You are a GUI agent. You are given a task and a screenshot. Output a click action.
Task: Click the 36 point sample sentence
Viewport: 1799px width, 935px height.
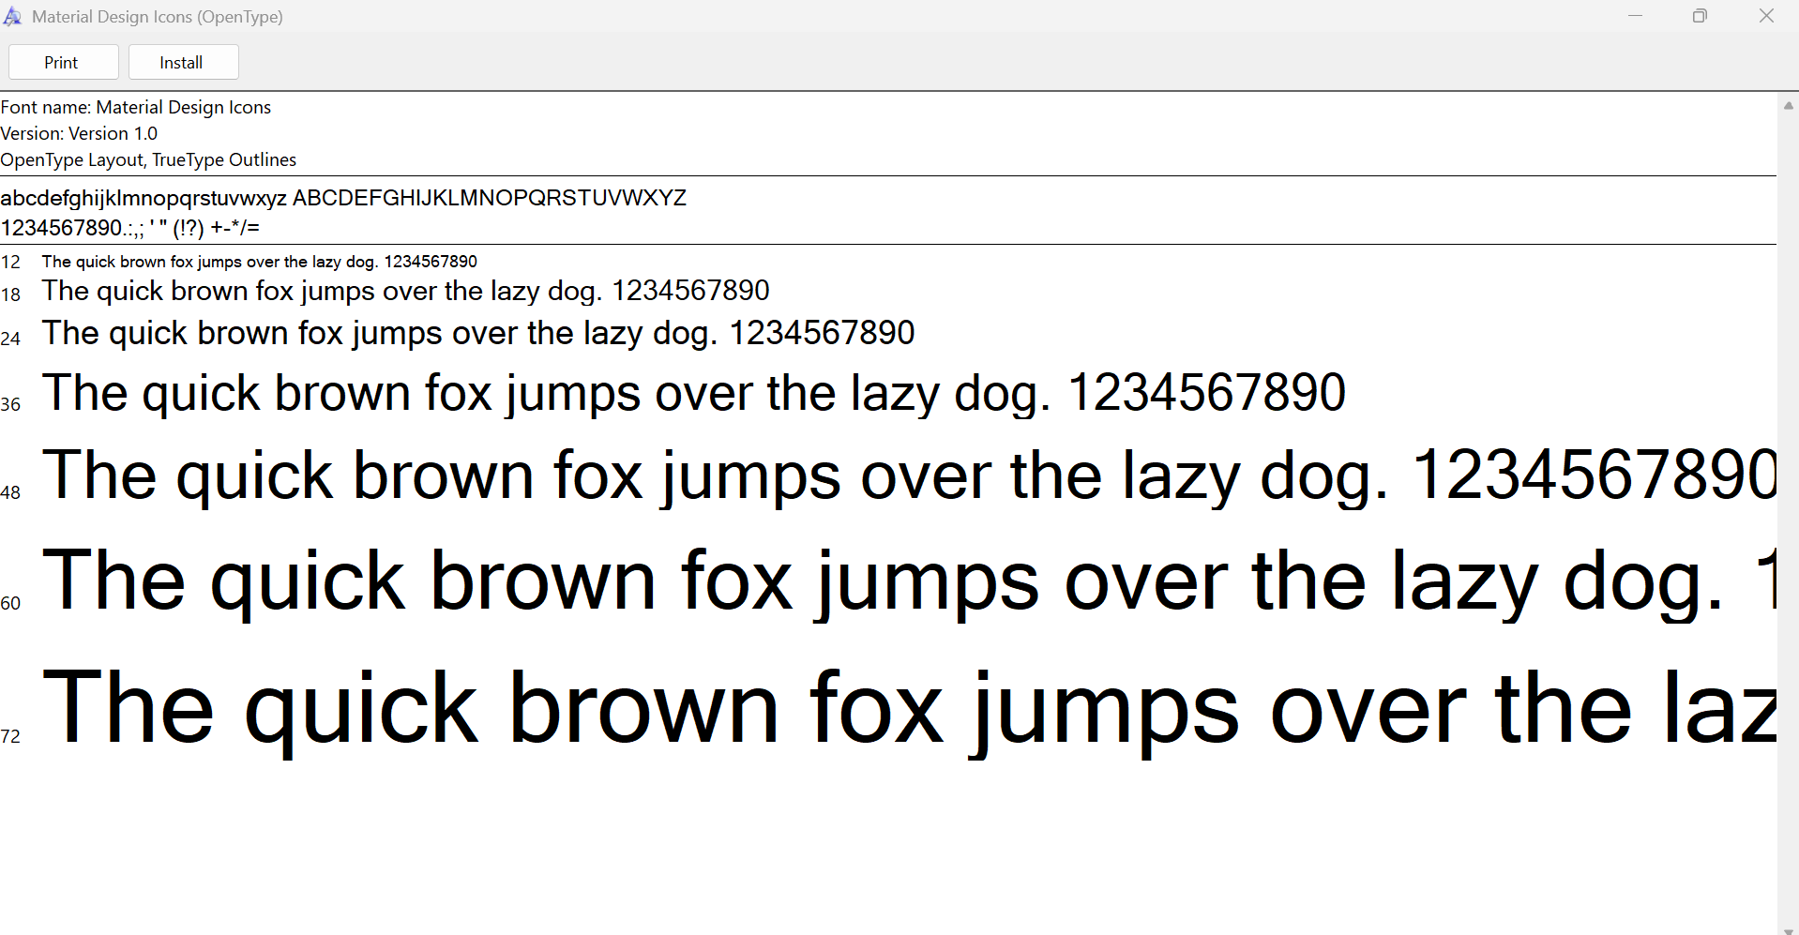tap(694, 393)
